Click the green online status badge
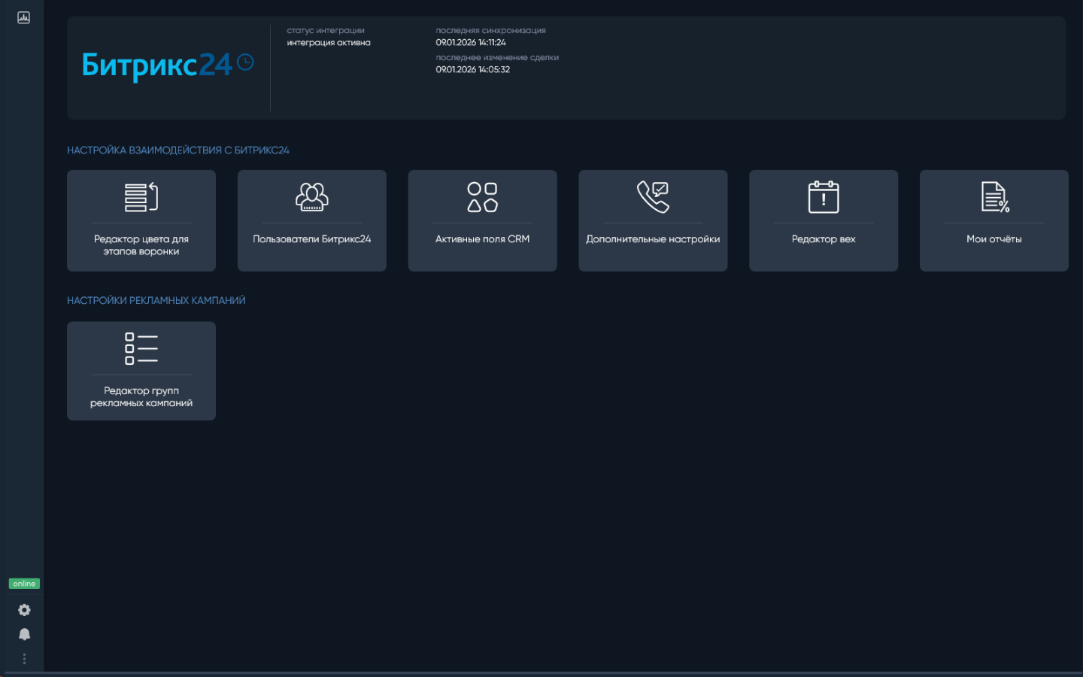This screenshot has height=677, width=1083. (x=24, y=584)
